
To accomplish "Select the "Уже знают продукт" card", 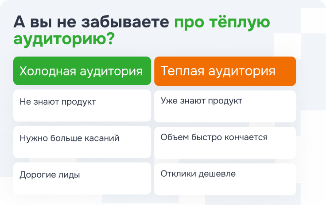I will [225, 106].
